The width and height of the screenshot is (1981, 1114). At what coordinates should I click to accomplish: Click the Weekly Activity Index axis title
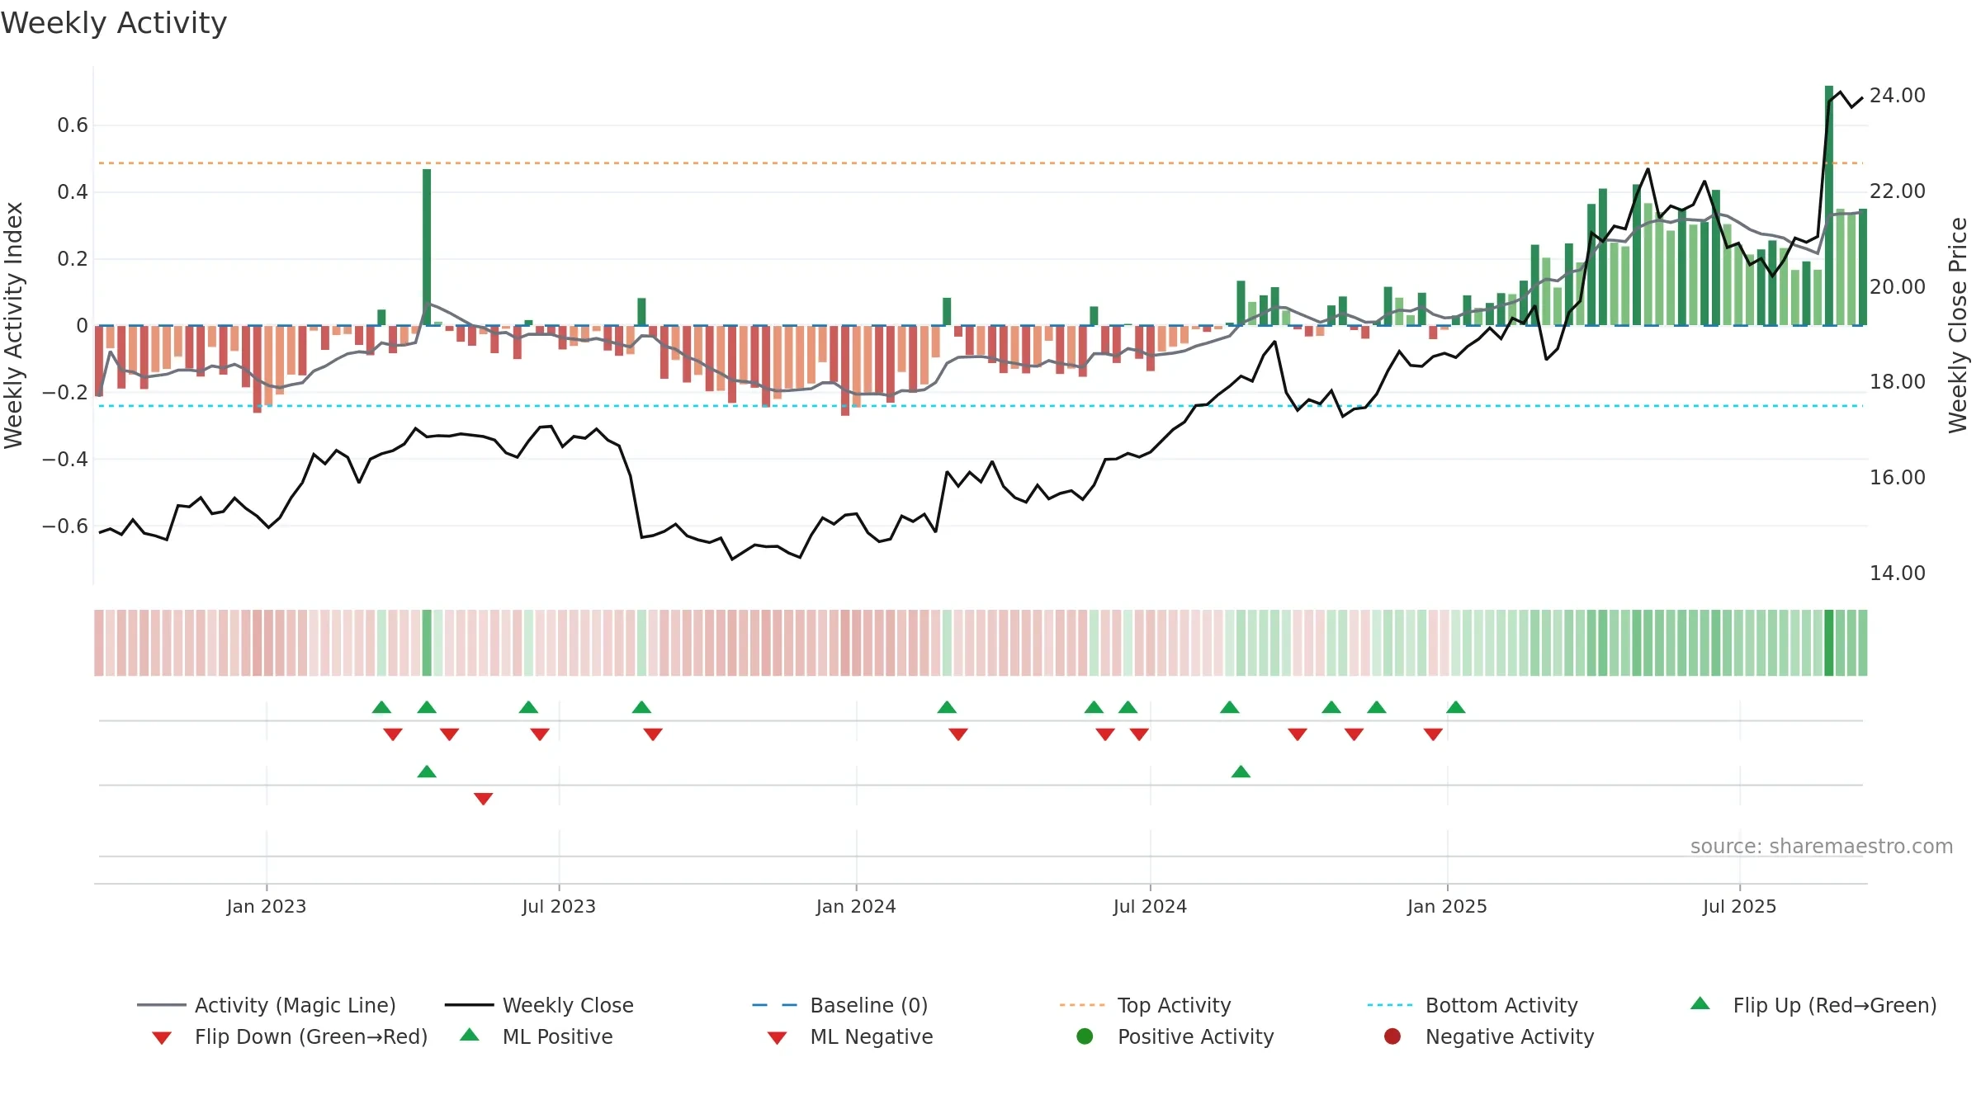pyautogui.click(x=13, y=325)
